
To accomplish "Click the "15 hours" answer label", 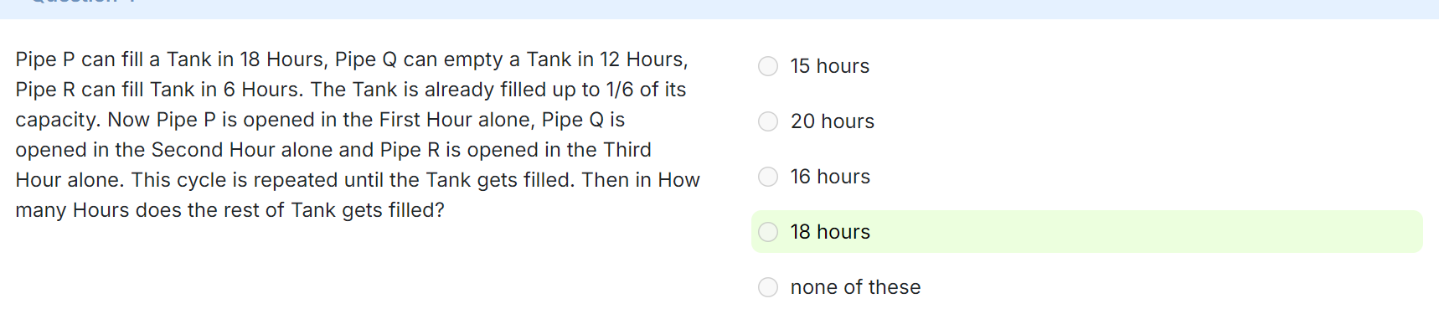I will 830,66.
